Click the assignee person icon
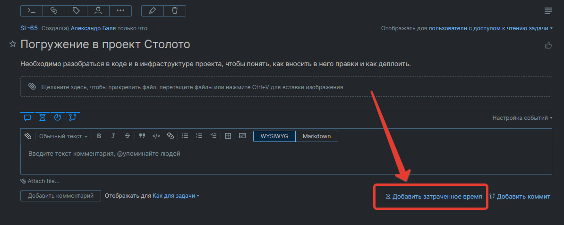 [98, 10]
